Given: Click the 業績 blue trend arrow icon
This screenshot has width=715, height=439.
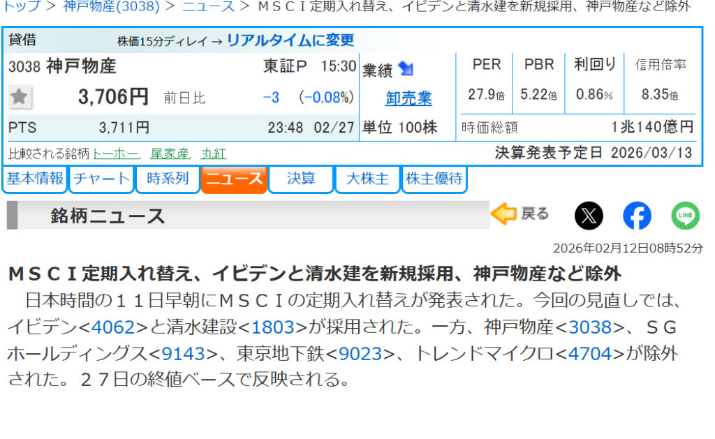Looking at the screenshot, I should pos(406,69).
